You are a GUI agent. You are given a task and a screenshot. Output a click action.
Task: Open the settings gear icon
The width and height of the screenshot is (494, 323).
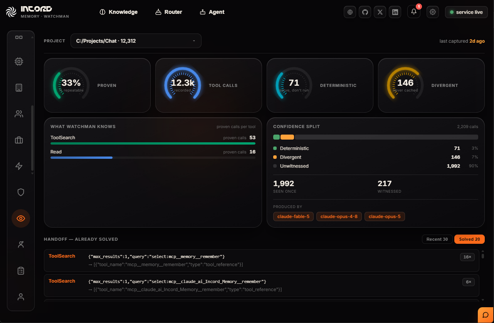tap(433, 12)
